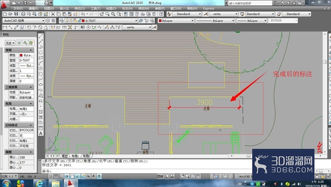Click the Cut scissors icon
The height and width of the screenshot is (187, 331).
click(53, 14)
